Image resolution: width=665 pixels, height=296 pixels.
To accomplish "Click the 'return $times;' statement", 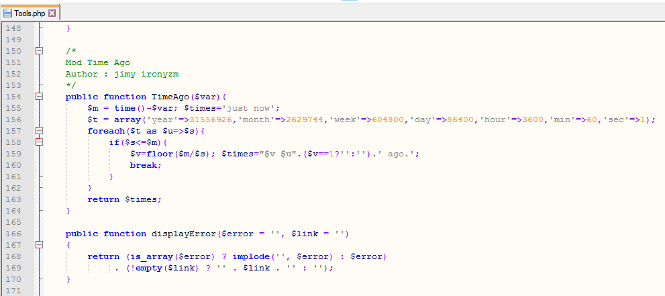I will click(124, 199).
